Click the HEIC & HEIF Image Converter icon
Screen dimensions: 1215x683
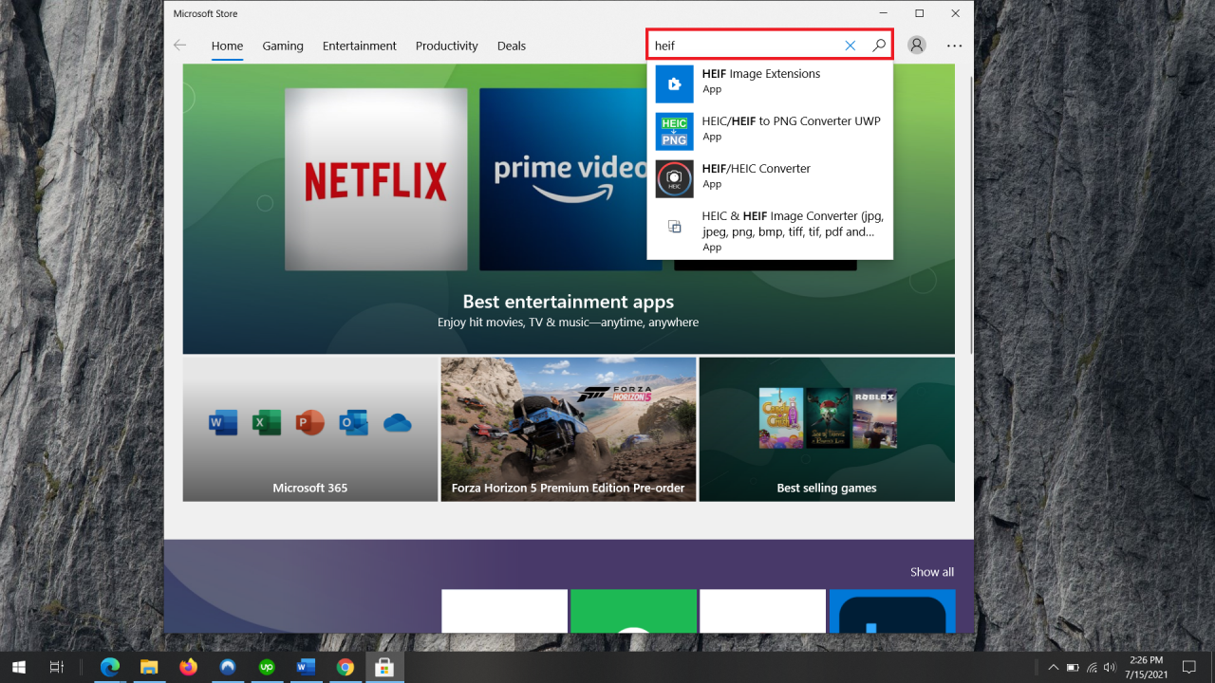click(674, 226)
